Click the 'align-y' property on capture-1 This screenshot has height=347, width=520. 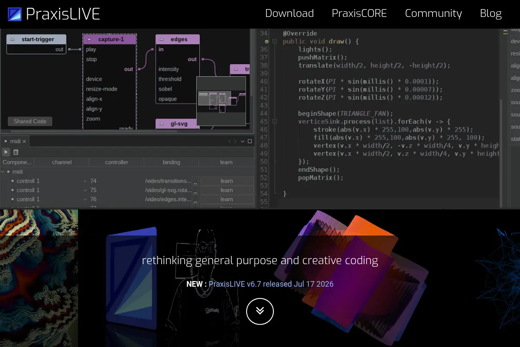pos(94,109)
